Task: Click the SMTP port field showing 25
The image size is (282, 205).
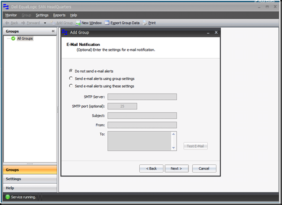Action: 122,106
